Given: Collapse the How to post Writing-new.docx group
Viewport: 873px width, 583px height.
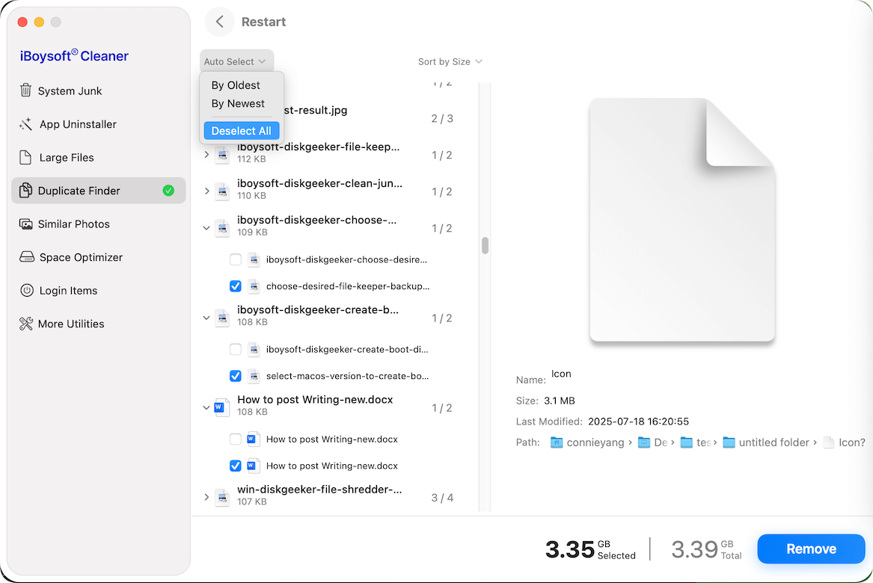Looking at the screenshot, I should (x=206, y=407).
